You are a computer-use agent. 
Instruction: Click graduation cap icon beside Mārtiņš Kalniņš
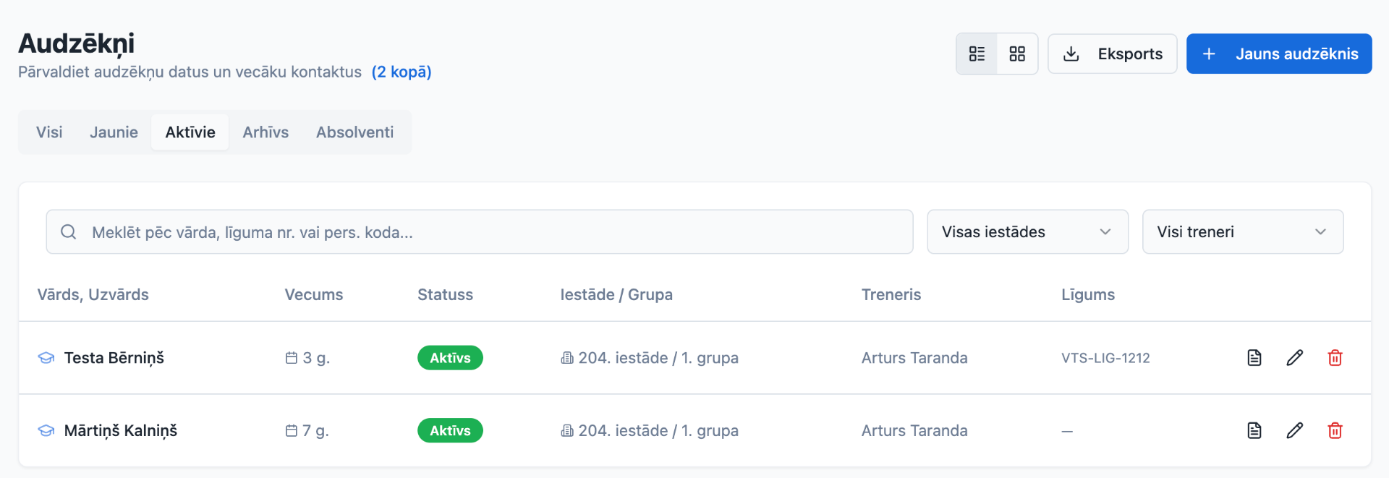(x=46, y=431)
